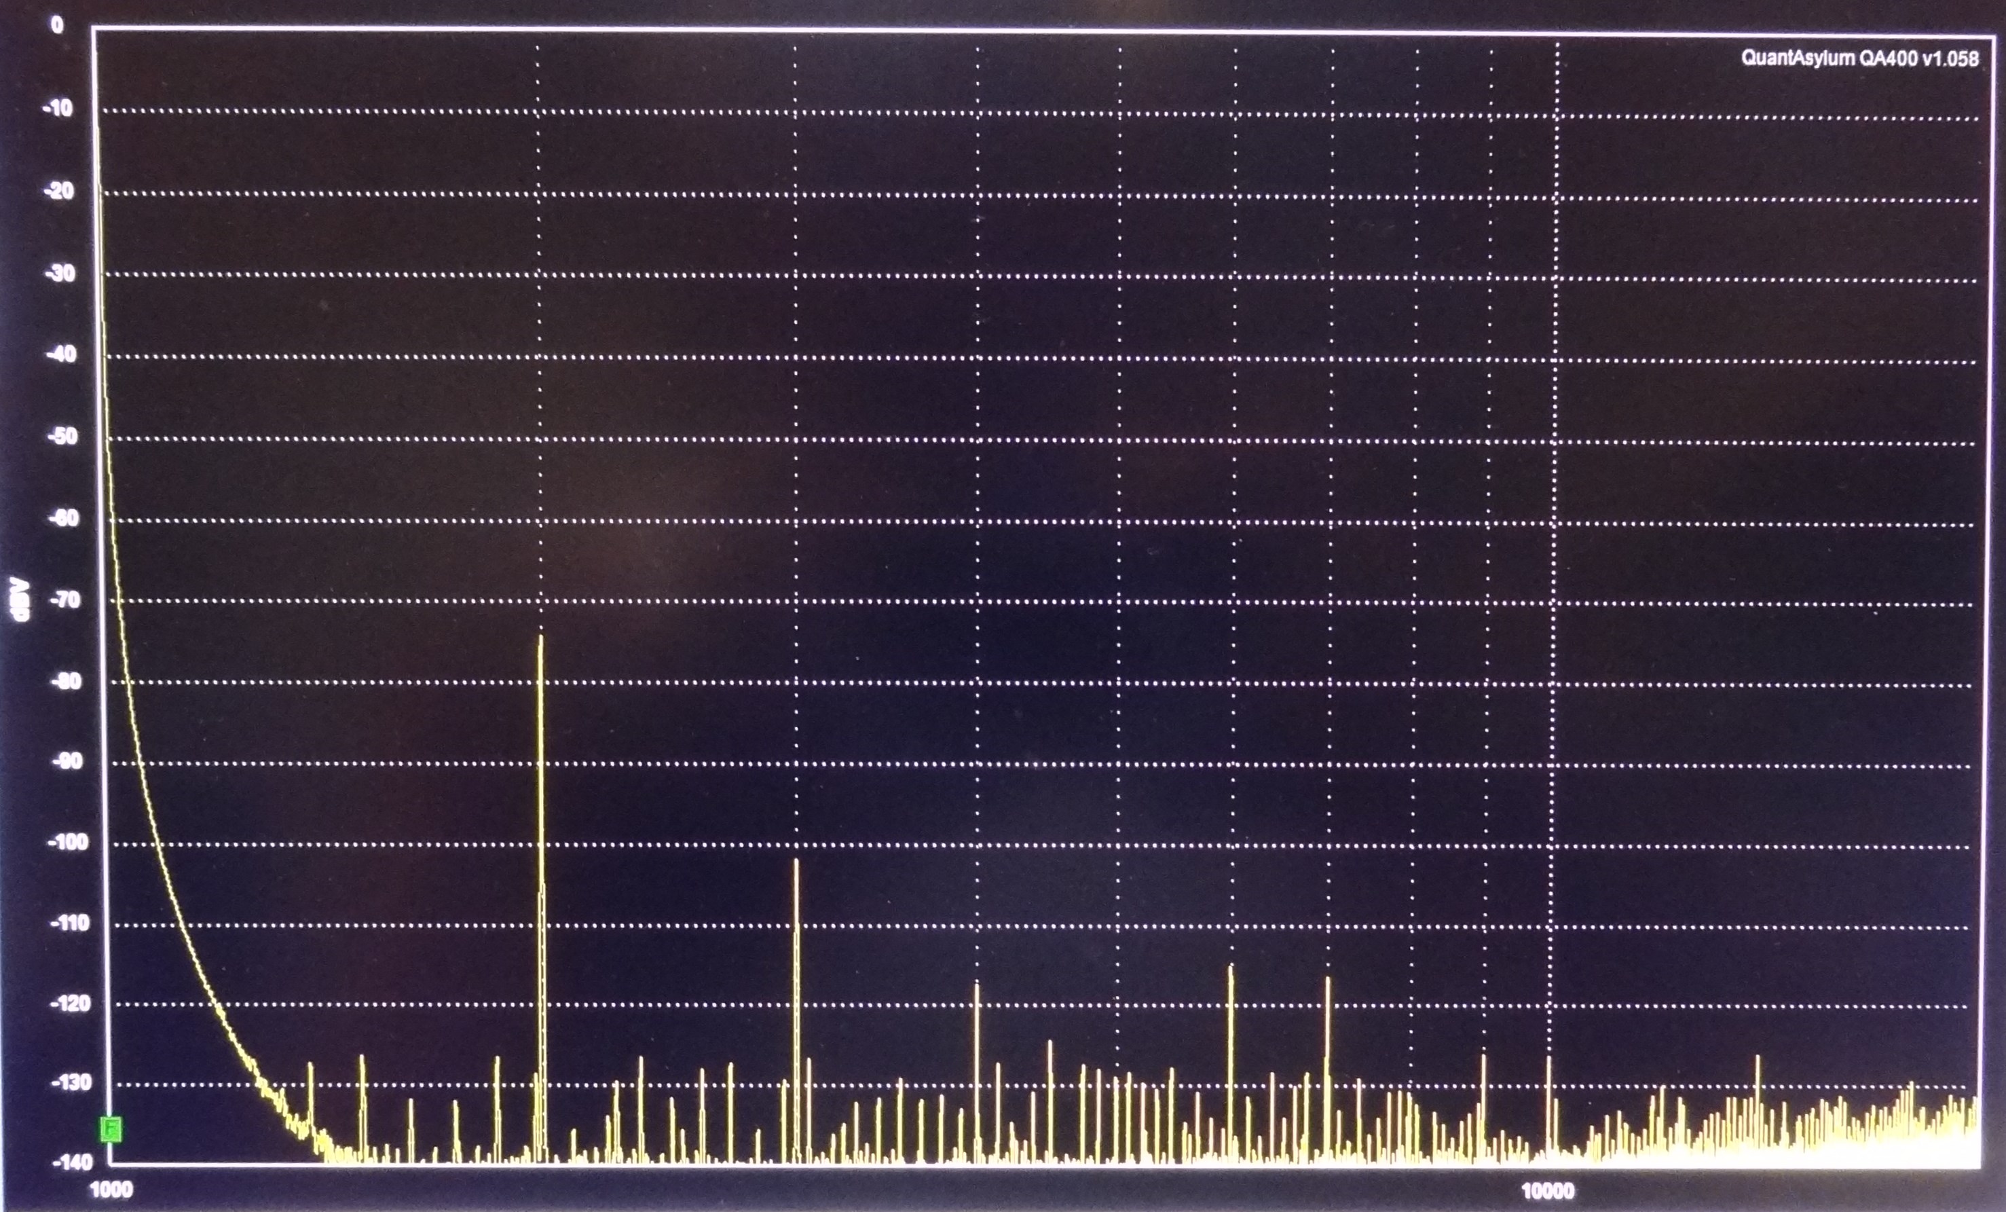Select the -130 Y-axis label

tap(72, 1082)
